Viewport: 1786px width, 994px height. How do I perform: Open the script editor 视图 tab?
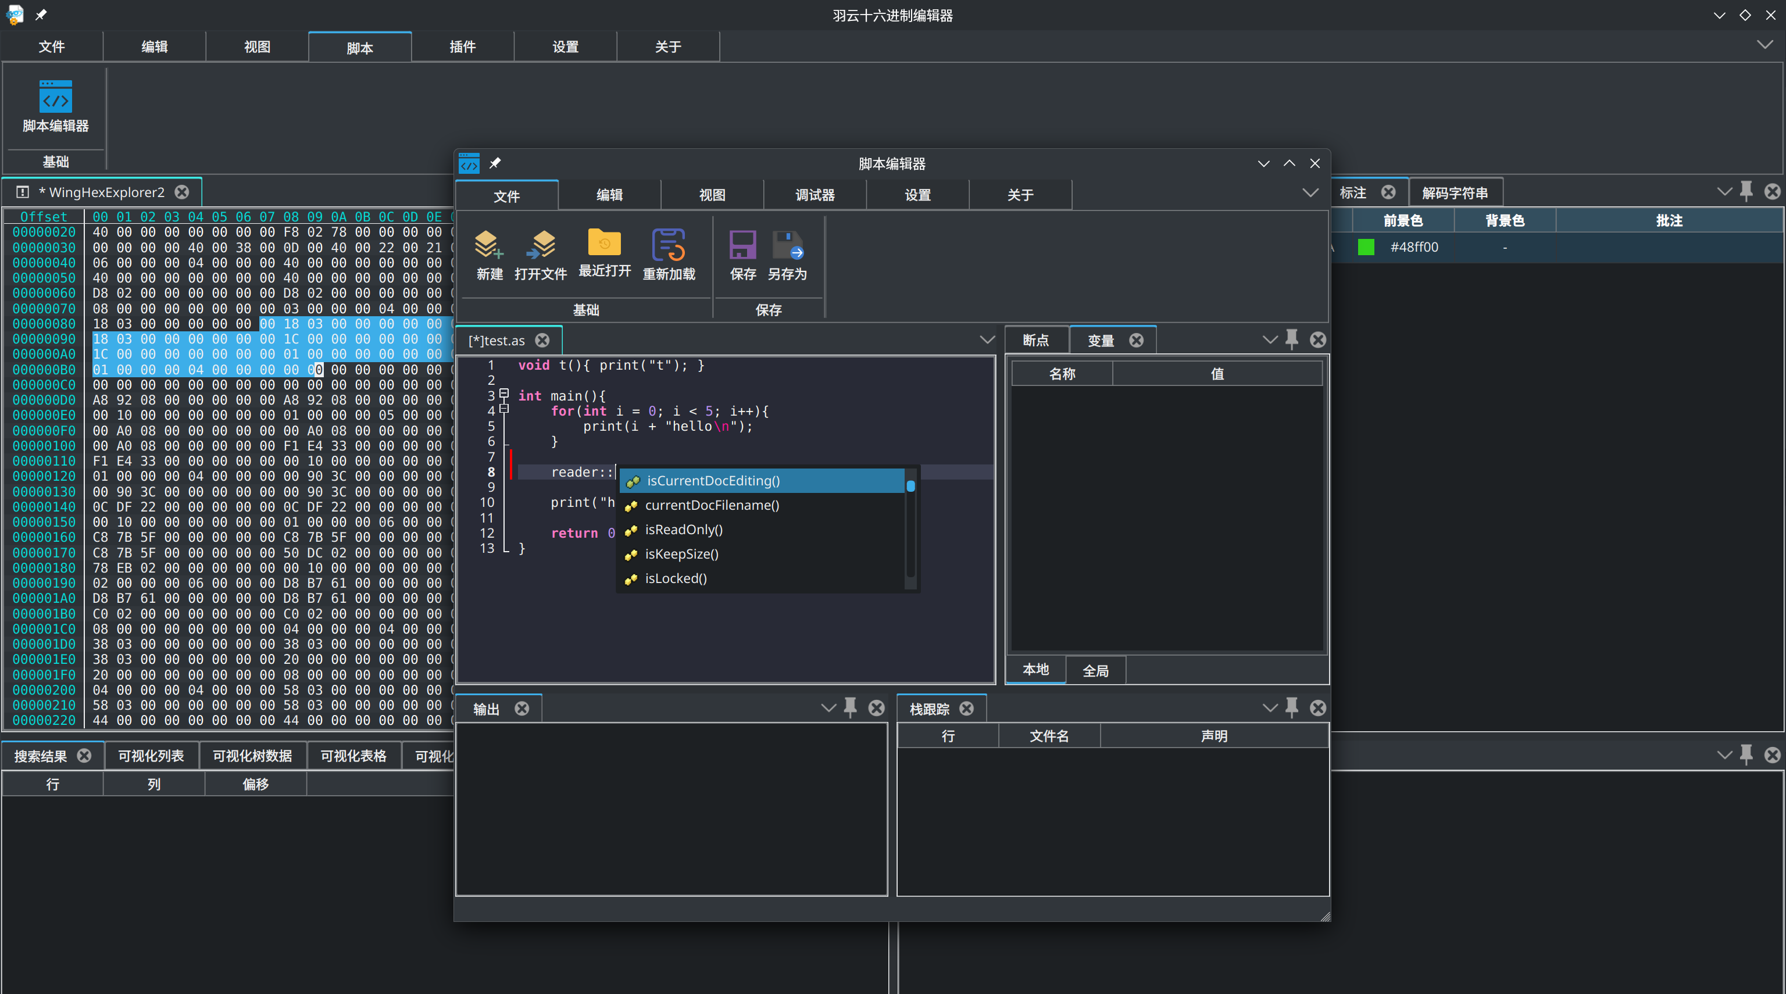tap(712, 195)
